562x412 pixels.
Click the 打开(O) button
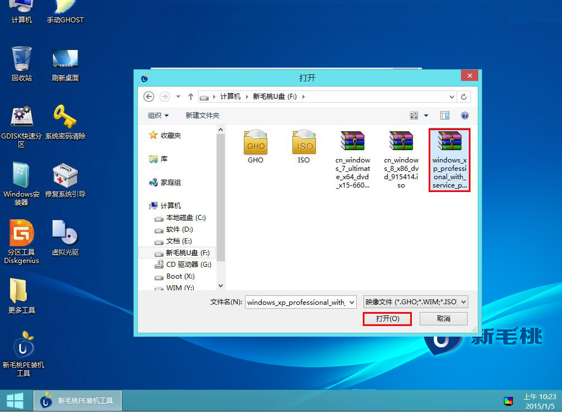[387, 319]
